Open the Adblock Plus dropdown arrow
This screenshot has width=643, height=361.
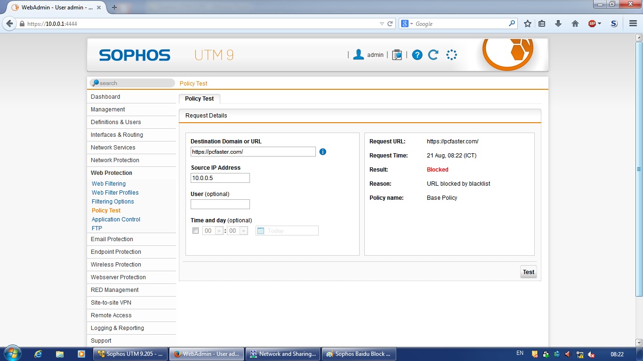pyautogui.click(x=599, y=24)
